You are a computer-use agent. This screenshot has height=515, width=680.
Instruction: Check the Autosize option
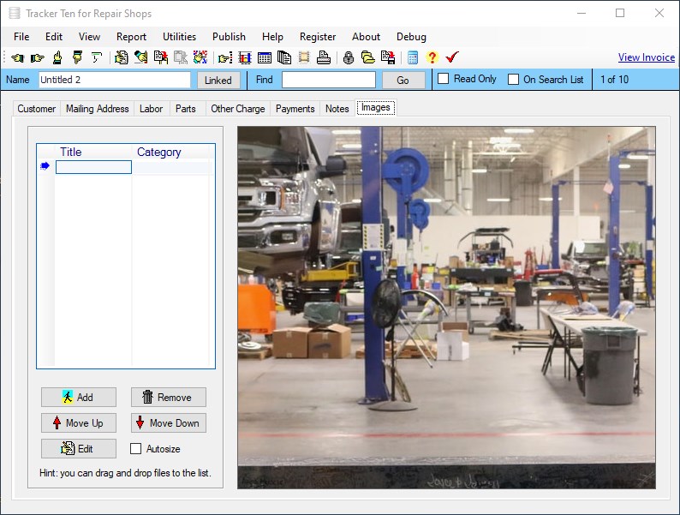[135, 448]
